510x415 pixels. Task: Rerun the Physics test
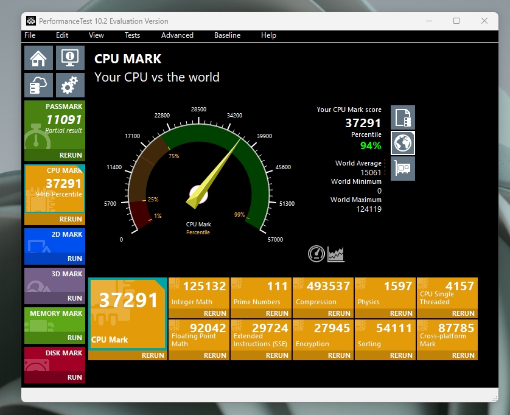tap(385, 313)
